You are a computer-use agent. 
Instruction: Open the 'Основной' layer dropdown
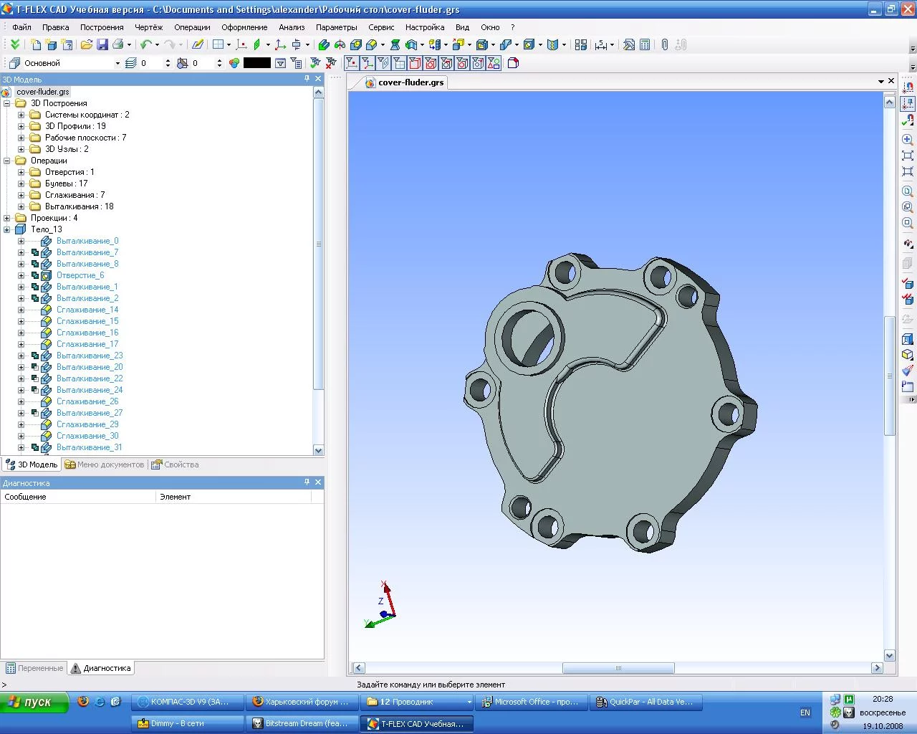(x=117, y=63)
